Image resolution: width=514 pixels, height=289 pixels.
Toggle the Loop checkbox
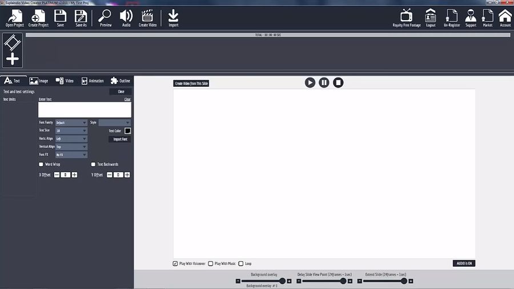pos(241,263)
